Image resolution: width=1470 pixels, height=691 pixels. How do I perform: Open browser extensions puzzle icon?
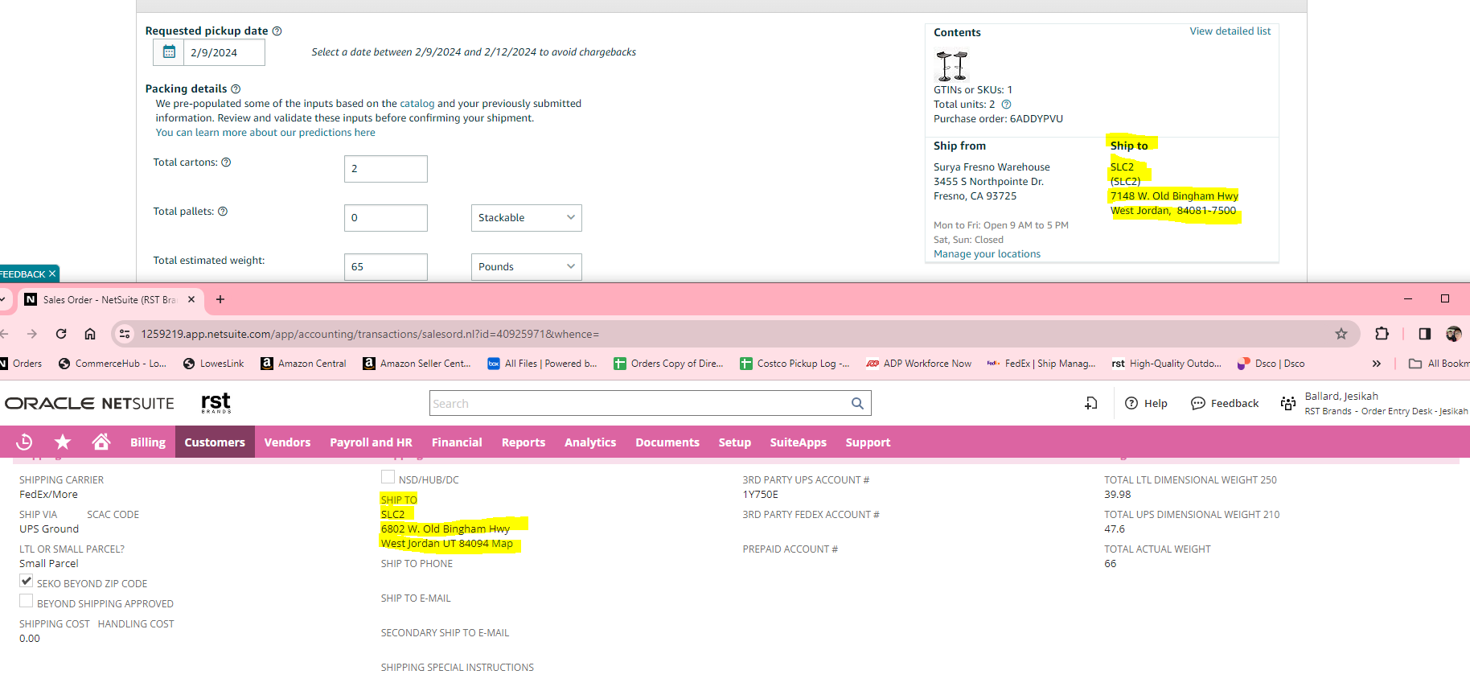point(1382,334)
